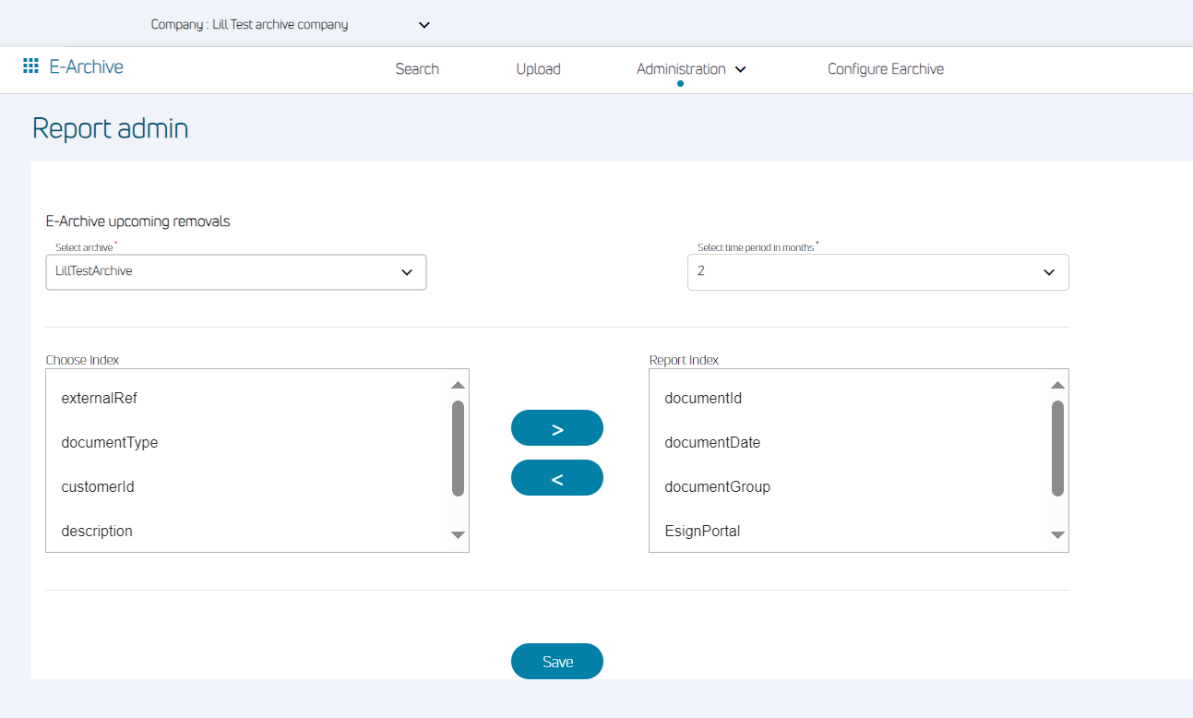This screenshot has width=1193, height=718.
Task: Select documentGroup in Report Index list
Action: click(x=717, y=487)
